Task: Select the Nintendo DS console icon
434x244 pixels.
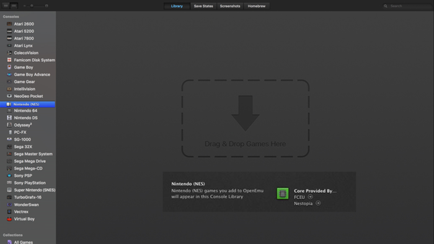Action: click(9, 118)
